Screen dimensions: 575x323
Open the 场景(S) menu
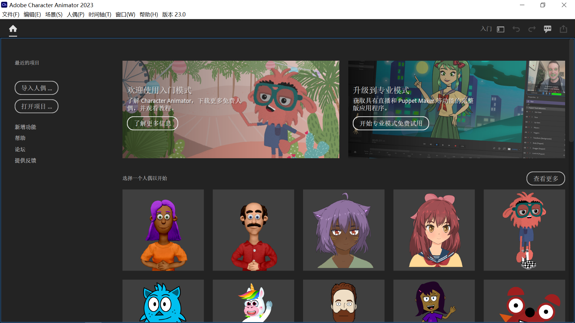click(x=54, y=14)
